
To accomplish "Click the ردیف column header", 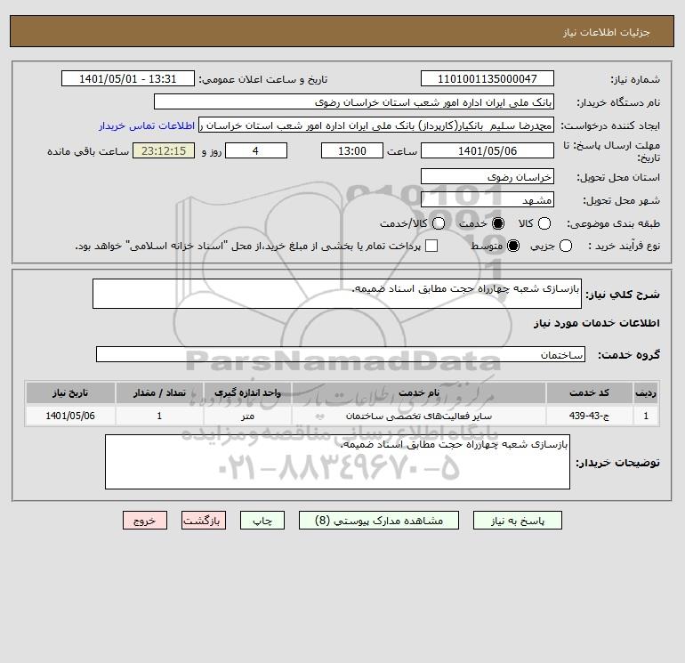I will coord(645,392).
